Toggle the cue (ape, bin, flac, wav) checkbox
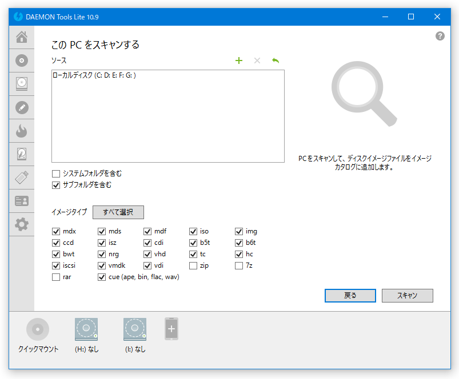Viewport: 459px width, 379px height. click(102, 277)
